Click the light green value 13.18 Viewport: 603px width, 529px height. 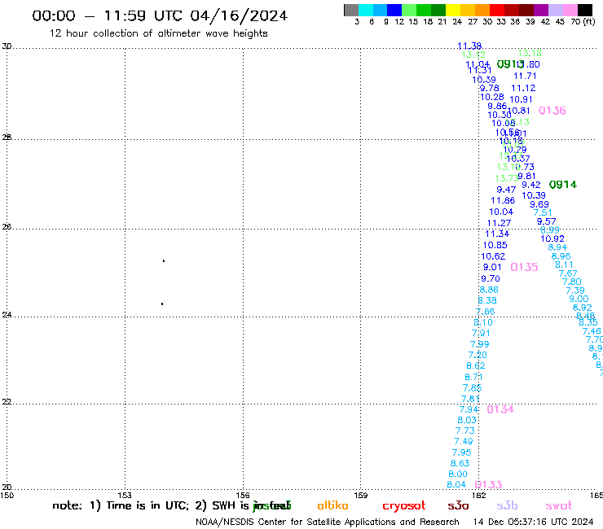coord(530,53)
